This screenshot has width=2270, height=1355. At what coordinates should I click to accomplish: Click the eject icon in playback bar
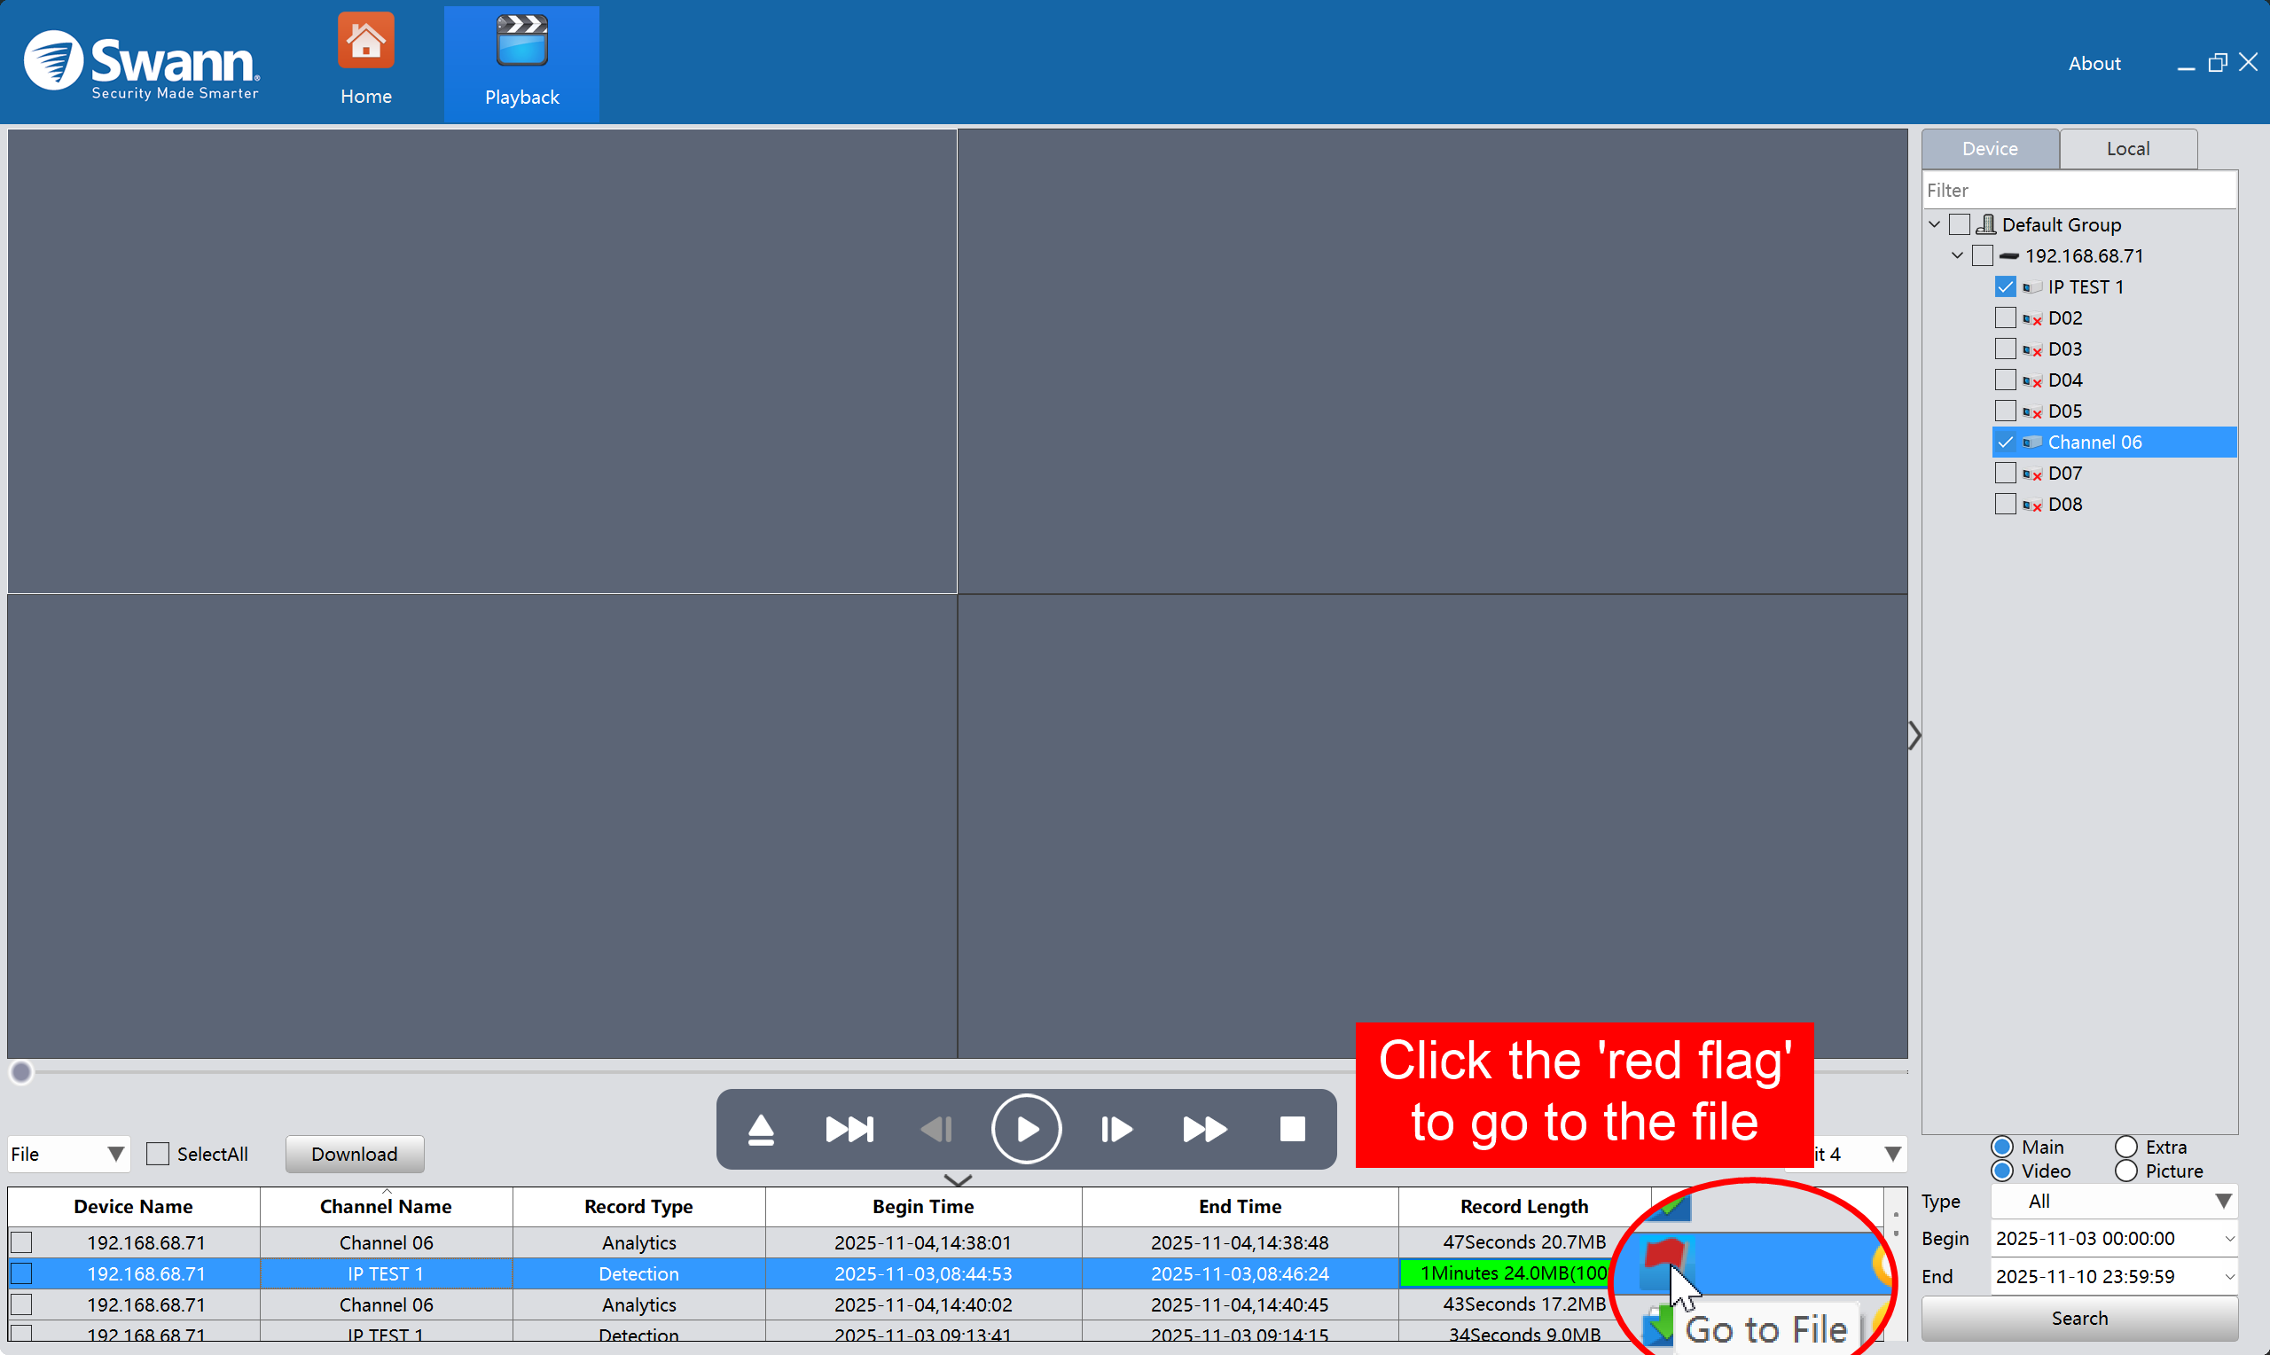point(760,1131)
